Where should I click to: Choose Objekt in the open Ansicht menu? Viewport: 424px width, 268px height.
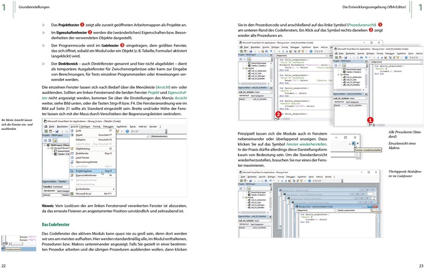[93, 135]
